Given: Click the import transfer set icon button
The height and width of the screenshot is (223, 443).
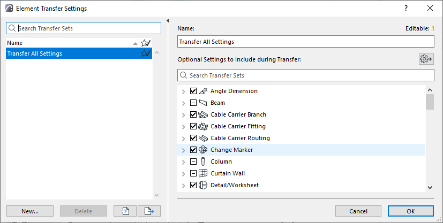Looking at the screenshot, I should tap(125, 211).
